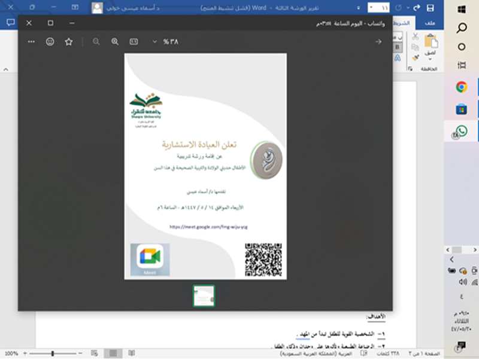Zoom in on the photo viewer image

point(115,42)
